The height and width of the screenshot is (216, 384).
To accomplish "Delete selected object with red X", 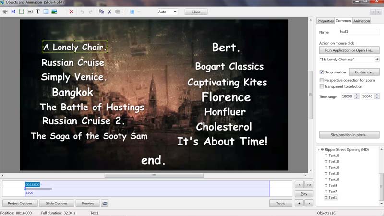I will click(x=71, y=12).
